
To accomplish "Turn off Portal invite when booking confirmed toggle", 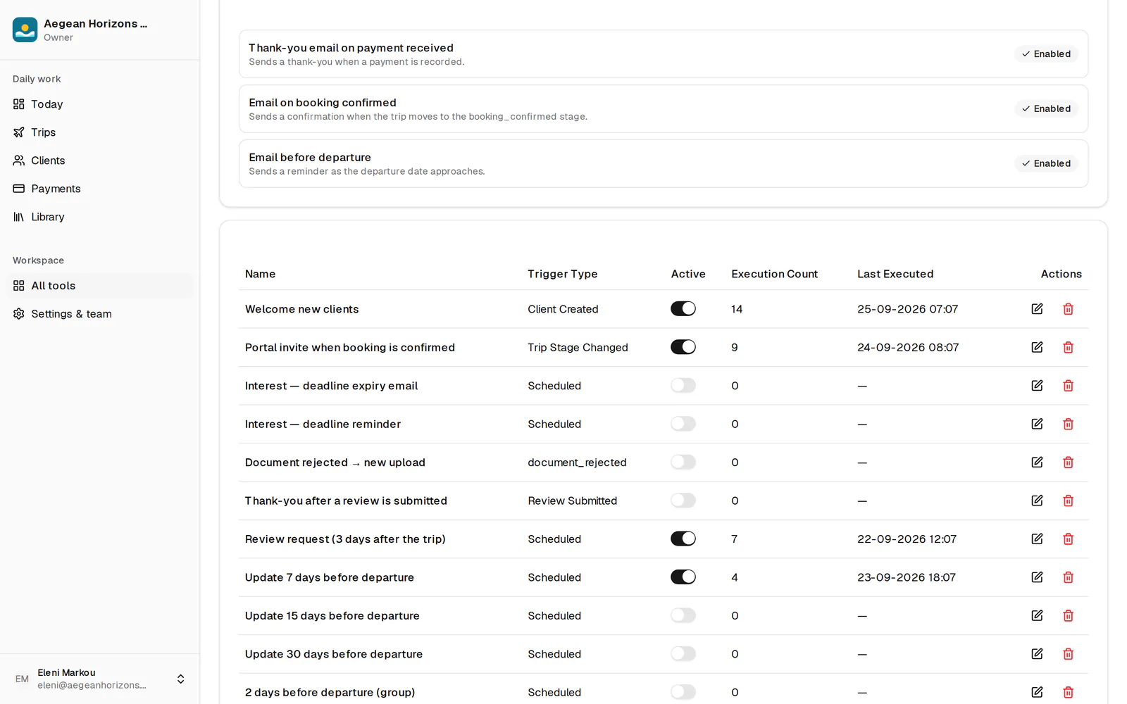I will pos(683,347).
